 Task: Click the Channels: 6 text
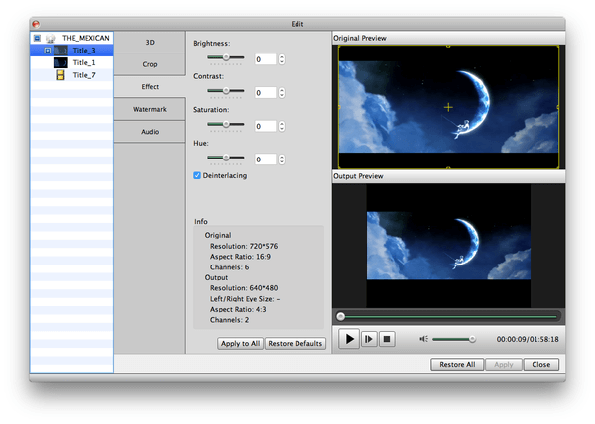pos(230,267)
